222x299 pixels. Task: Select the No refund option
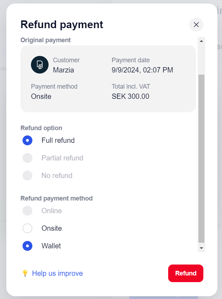coord(27,176)
